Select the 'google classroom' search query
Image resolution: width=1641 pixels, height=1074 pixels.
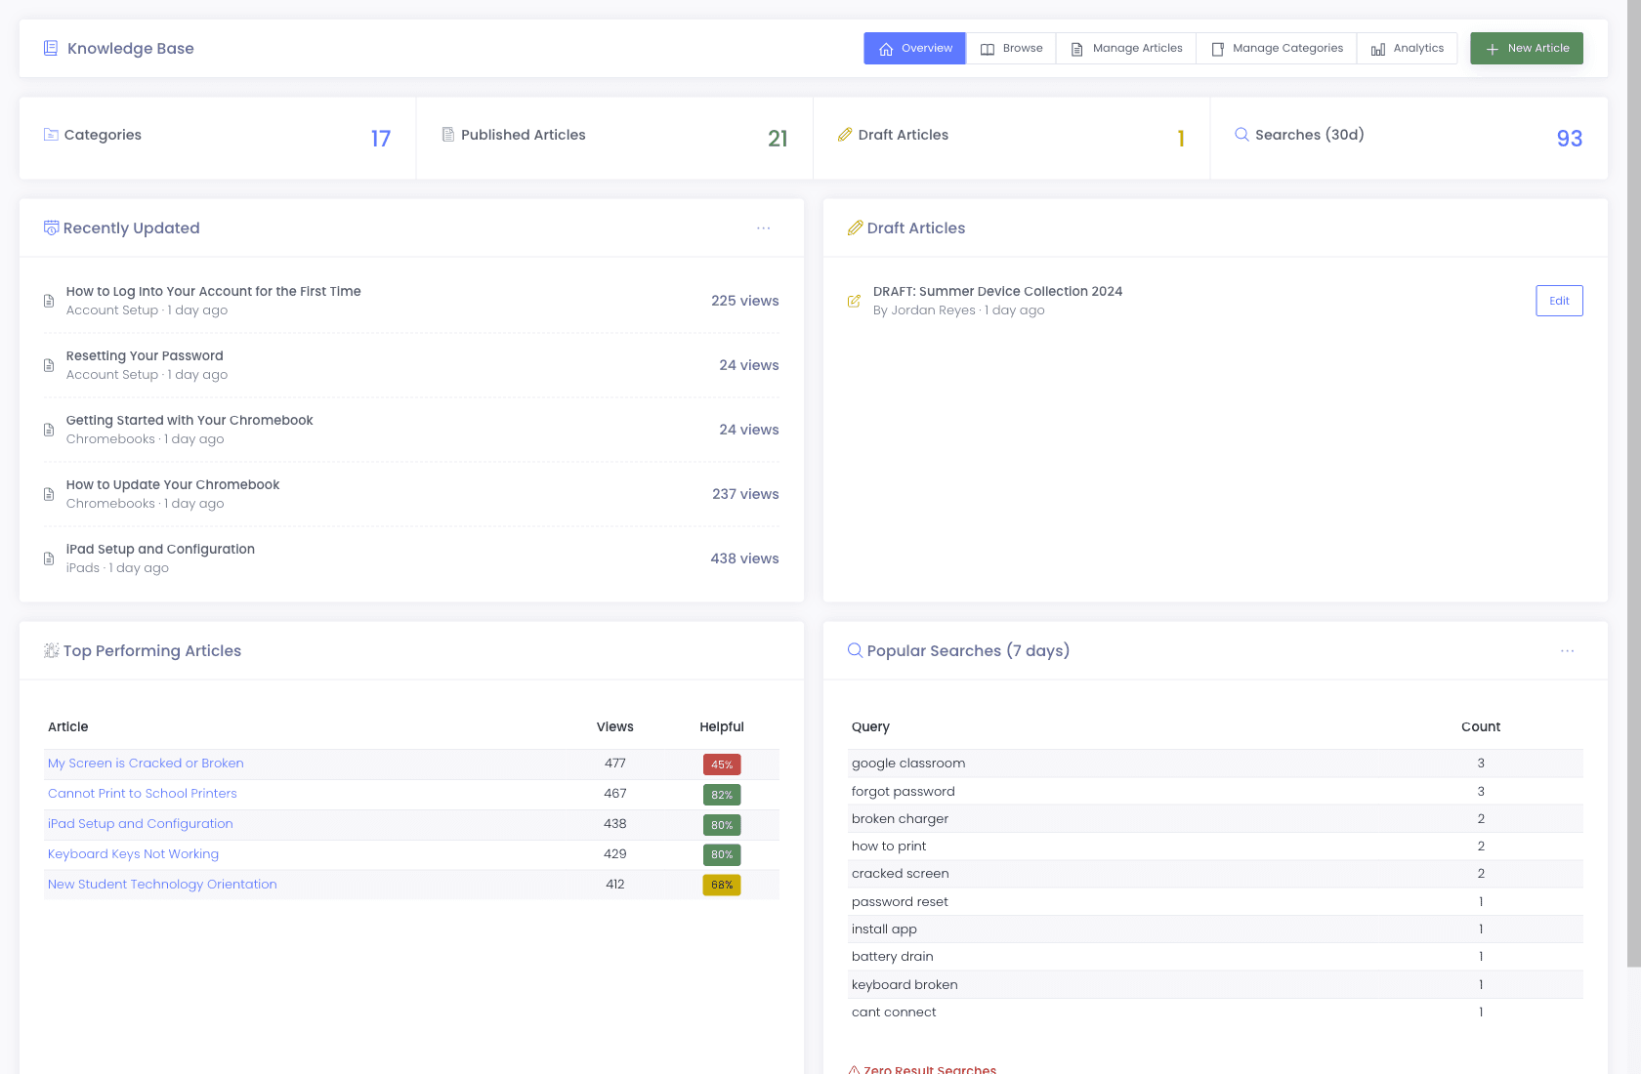[908, 764]
